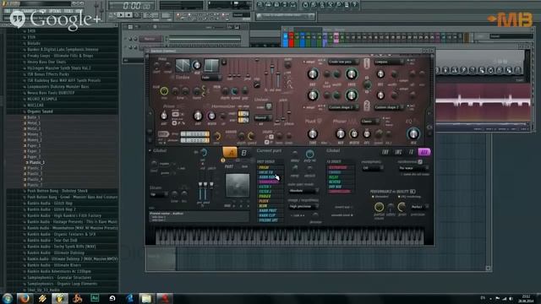Click the Pluck time knob
This screenshot has height=304, width=541.
313,133
